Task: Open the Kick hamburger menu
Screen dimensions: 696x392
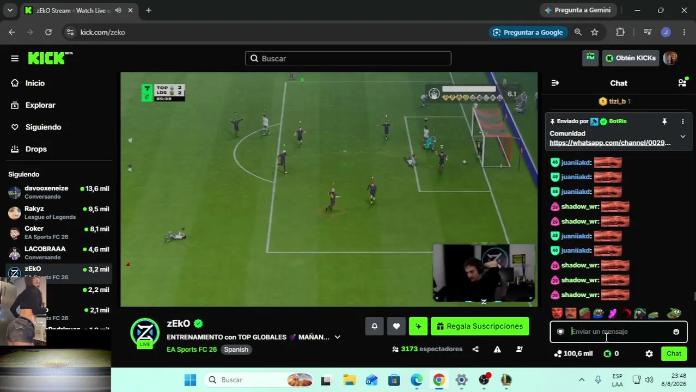Action: (x=15, y=58)
